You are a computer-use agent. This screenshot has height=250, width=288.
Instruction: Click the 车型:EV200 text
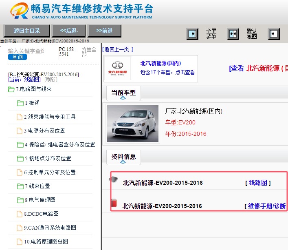(180, 122)
